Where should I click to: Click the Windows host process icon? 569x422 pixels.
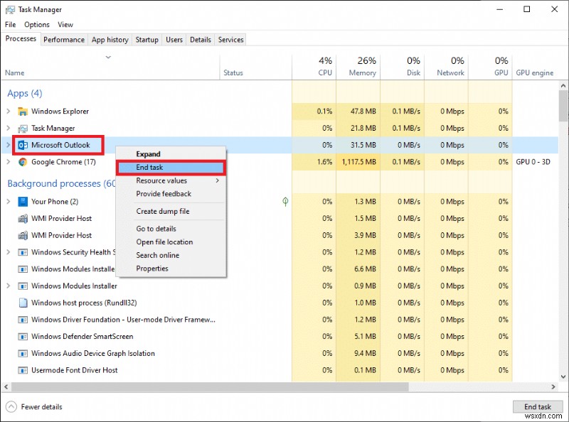tap(23, 303)
